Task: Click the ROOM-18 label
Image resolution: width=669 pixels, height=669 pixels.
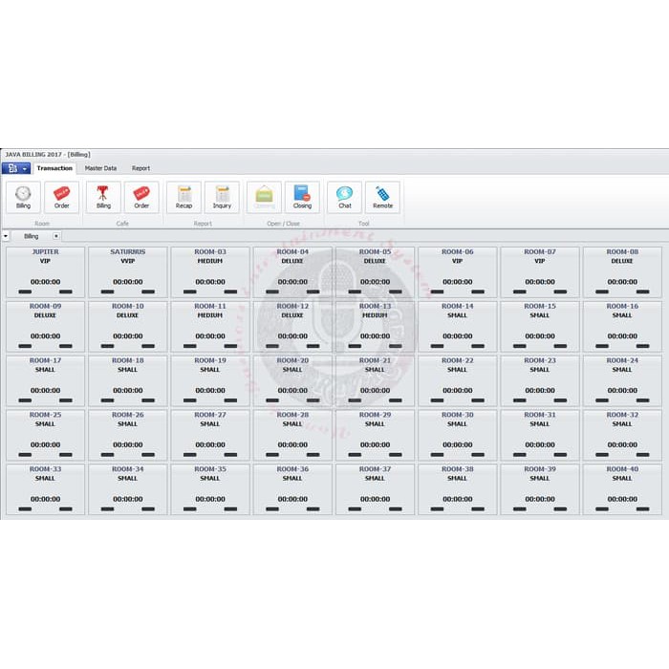Action: 127,360
